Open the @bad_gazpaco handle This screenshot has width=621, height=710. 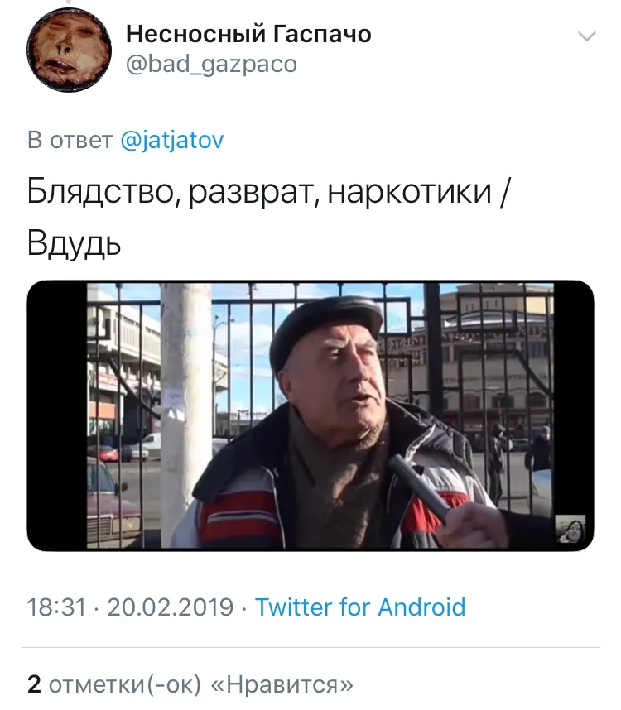211,64
